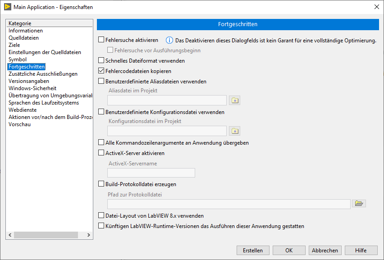Screen dimensions: 384x260
Task: Check Build-Protokolldatei erzeugen
Action: click(101, 184)
